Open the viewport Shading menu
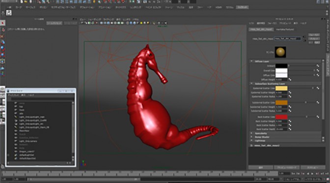Viewport: 330px width, 183px height. 94,19
